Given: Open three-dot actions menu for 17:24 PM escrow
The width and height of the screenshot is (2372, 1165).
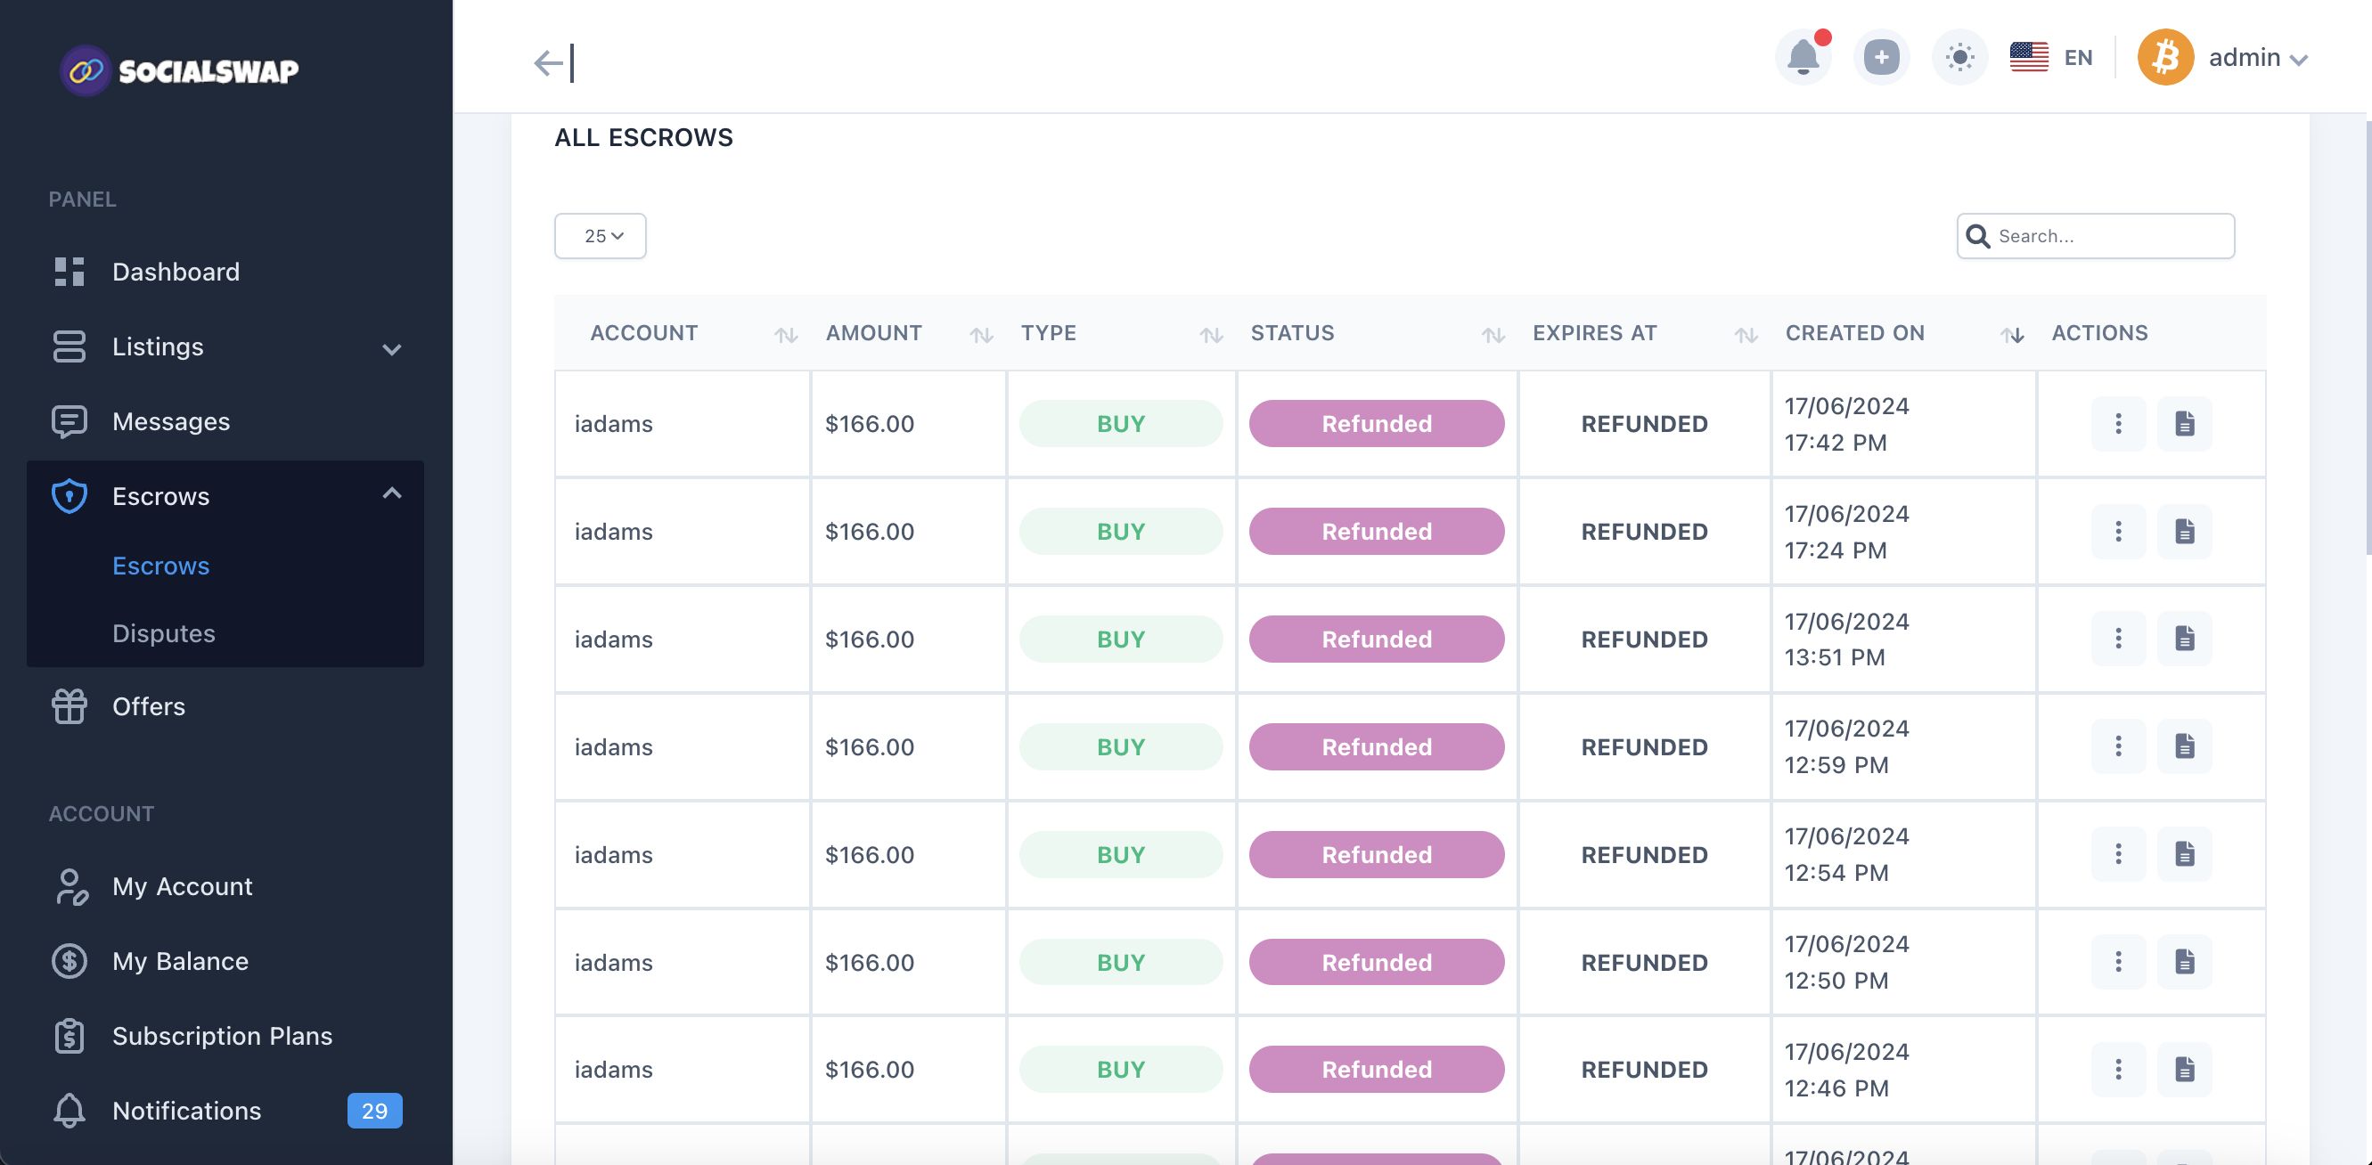Looking at the screenshot, I should (2118, 532).
